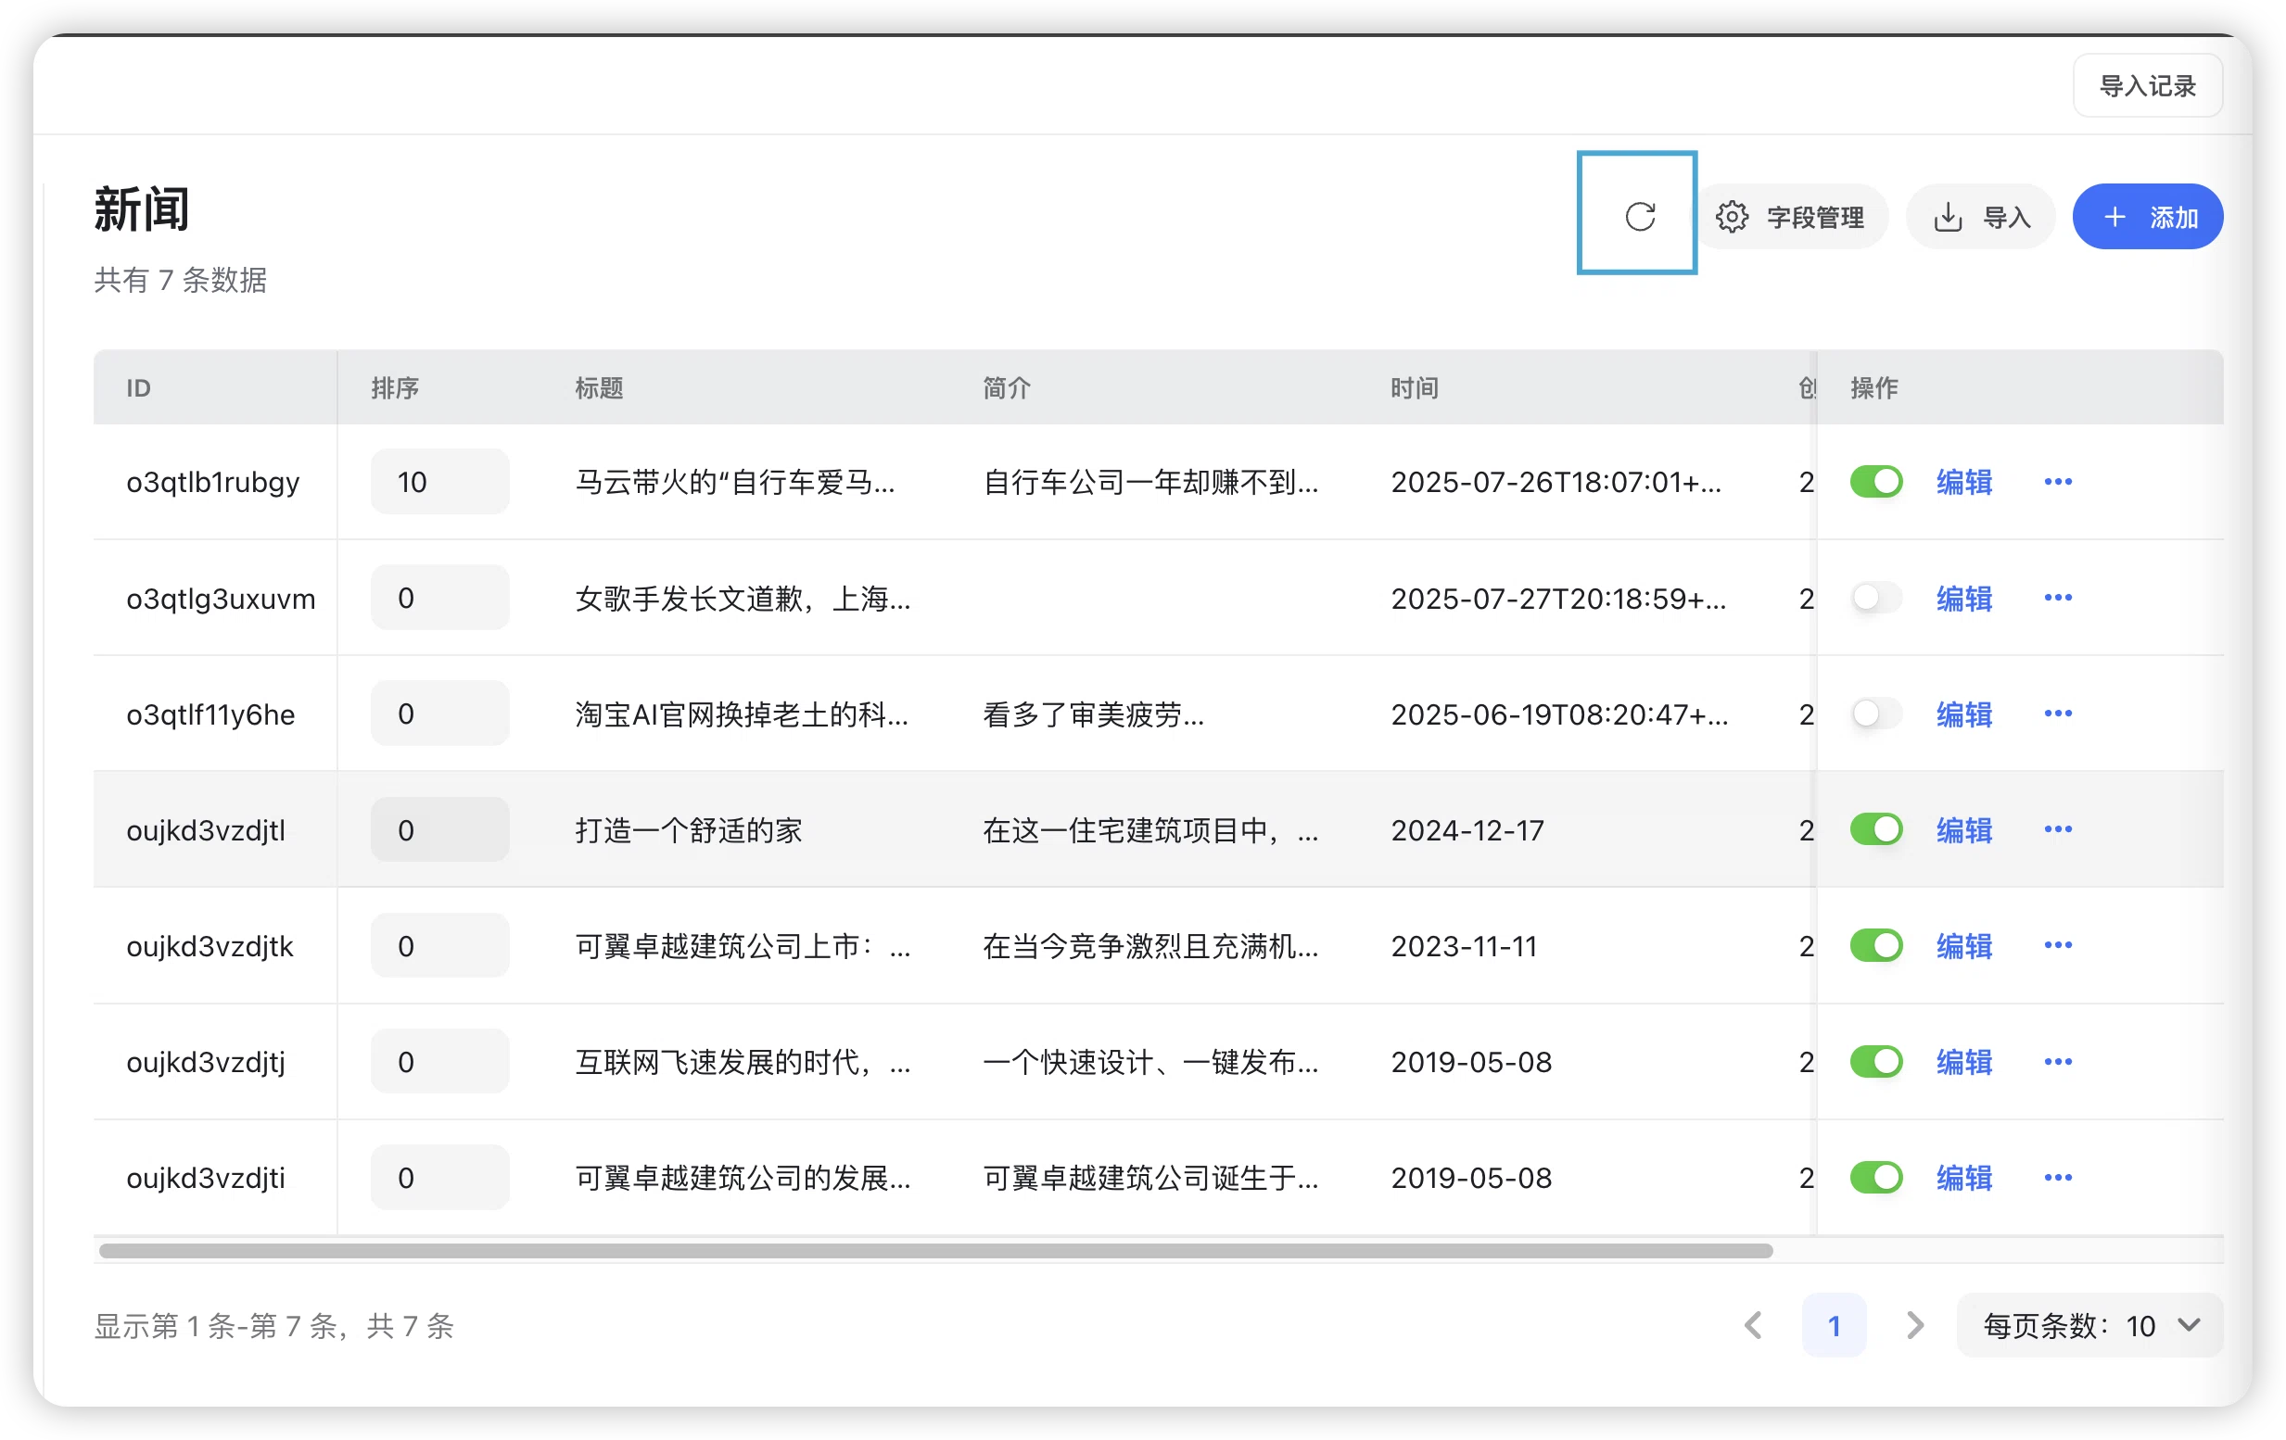Click 编辑 for row oujkd3vzdjtk
Image resolution: width=2286 pixels, height=1440 pixels.
[x=1964, y=945]
